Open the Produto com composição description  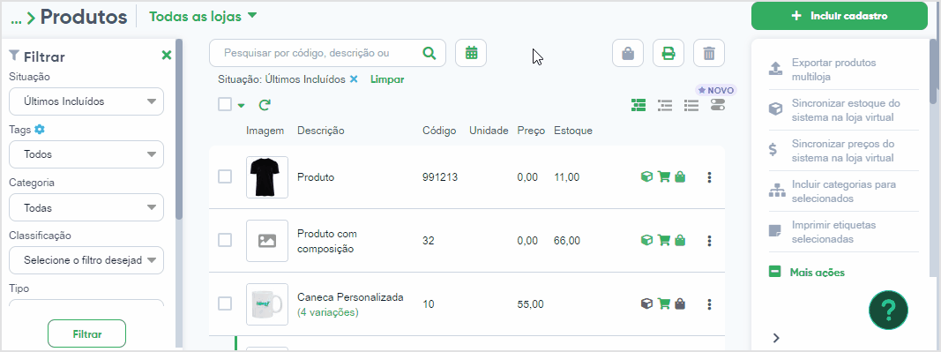[x=327, y=241]
